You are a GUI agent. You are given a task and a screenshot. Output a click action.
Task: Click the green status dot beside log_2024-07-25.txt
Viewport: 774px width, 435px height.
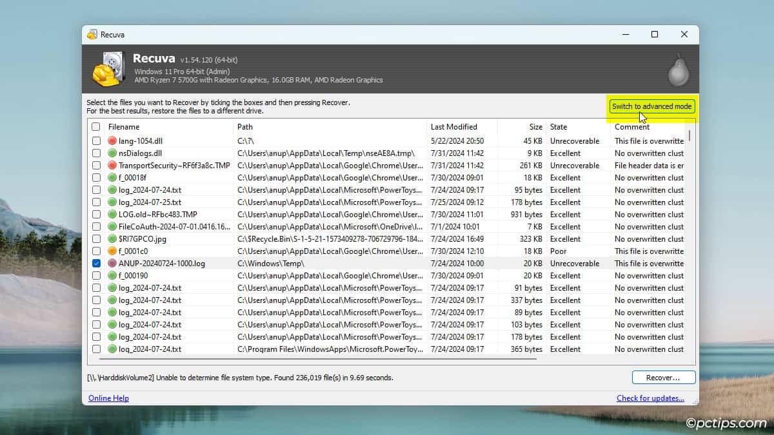(x=112, y=202)
